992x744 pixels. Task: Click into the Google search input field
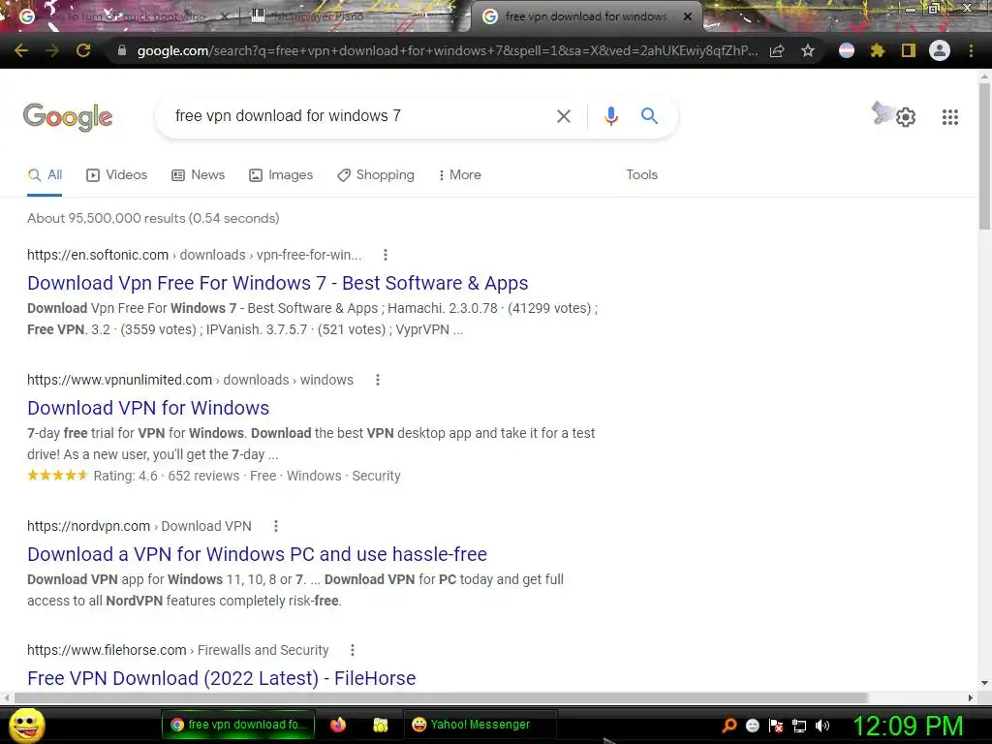[x=357, y=116]
